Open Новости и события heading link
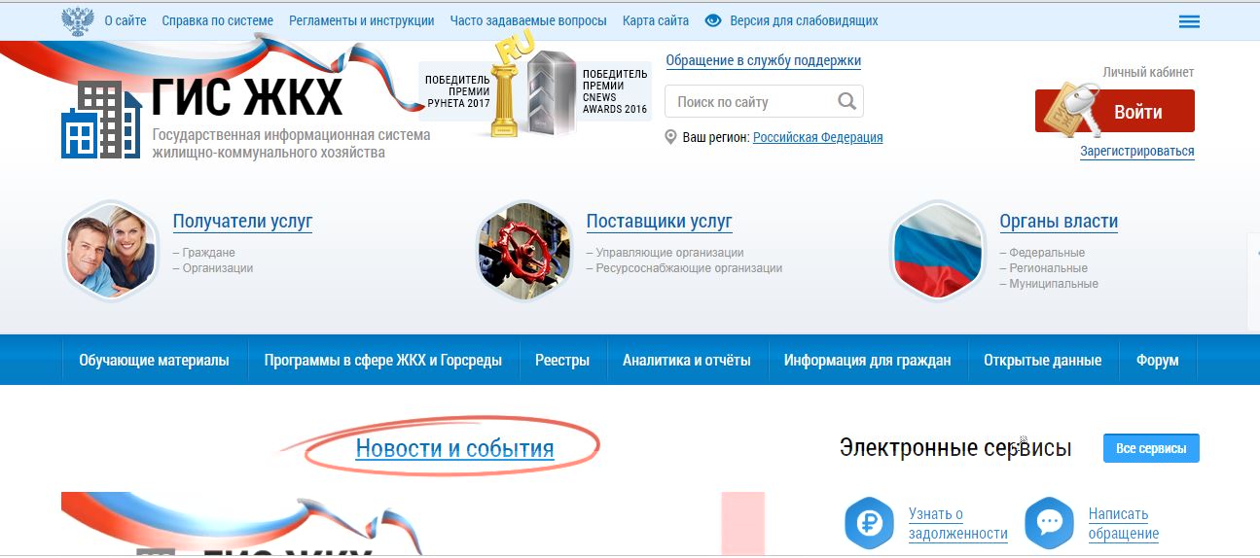 tap(454, 448)
